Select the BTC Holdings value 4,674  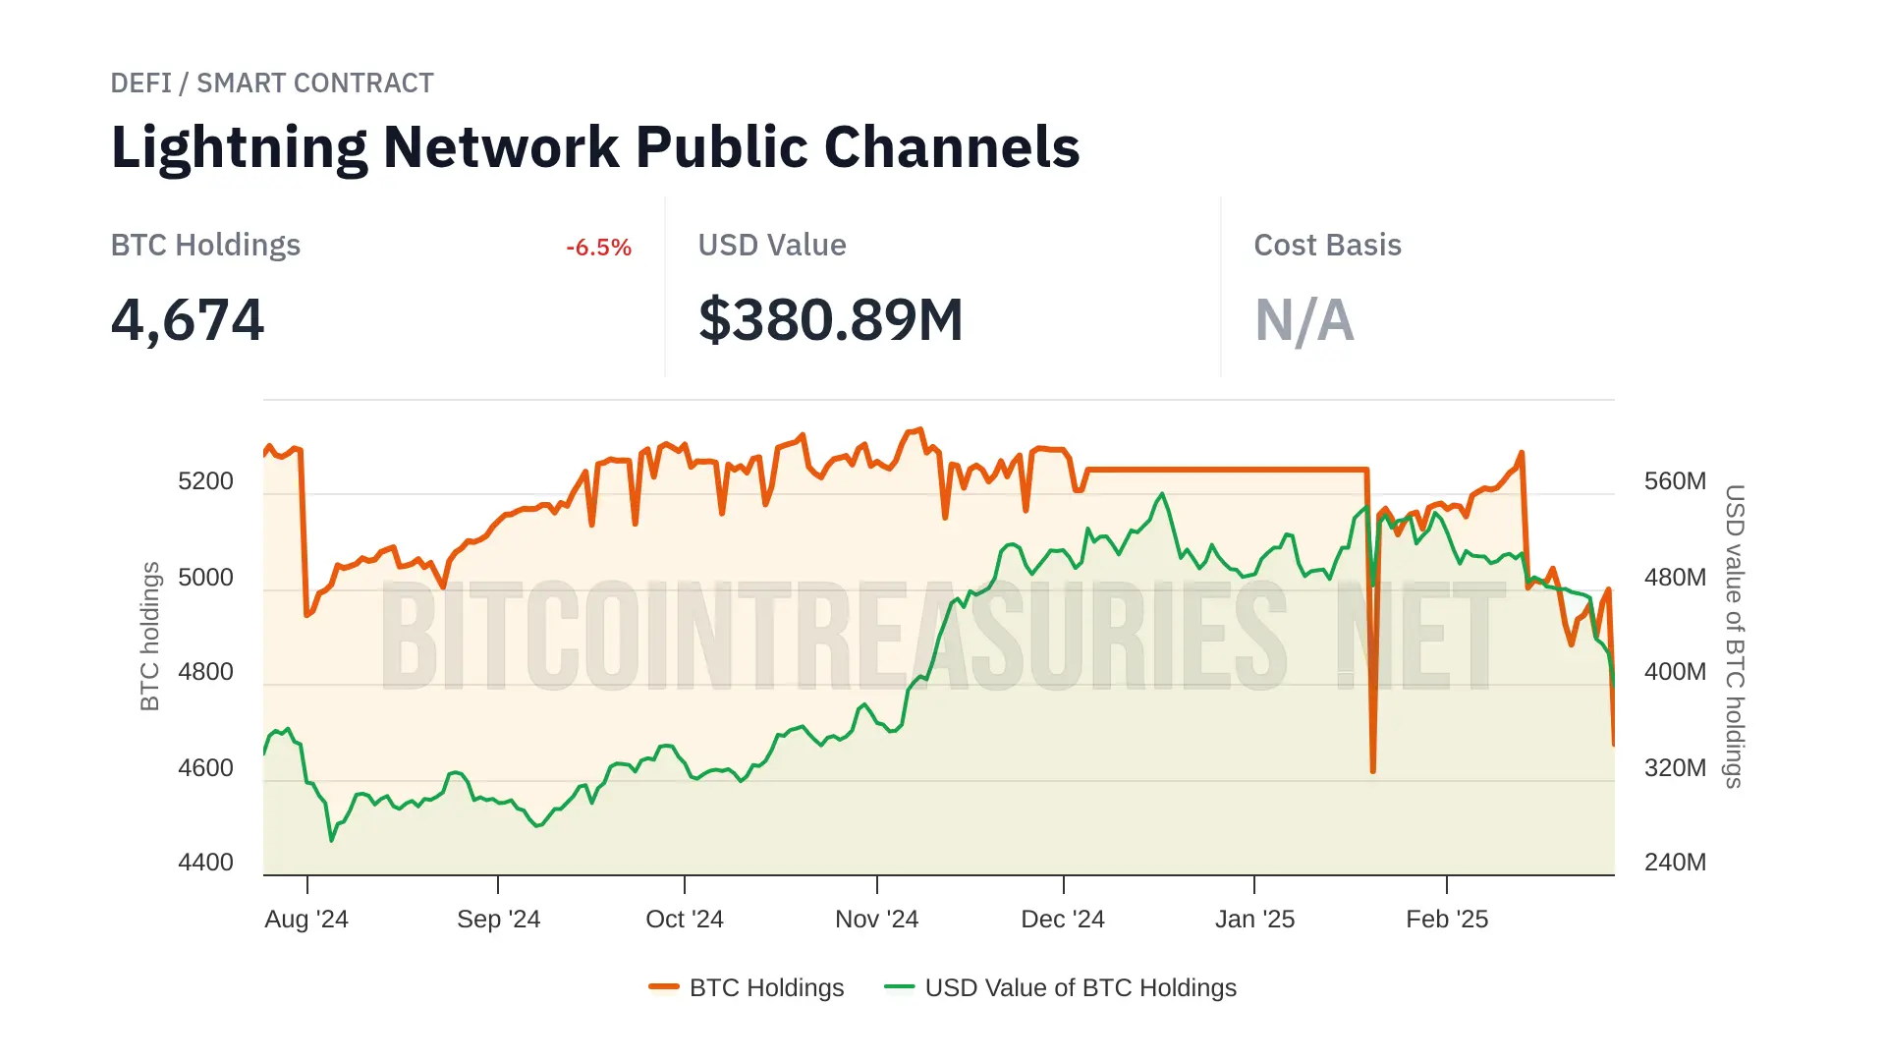pos(188,320)
